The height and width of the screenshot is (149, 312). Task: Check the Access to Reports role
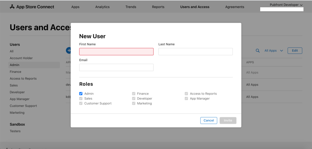186,94
